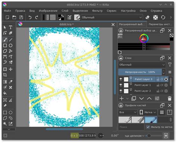This screenshot has width=177, height=143.
Task: Select the Ellipse shape tool
Action: pyautogui.click(x=10, y=46)
